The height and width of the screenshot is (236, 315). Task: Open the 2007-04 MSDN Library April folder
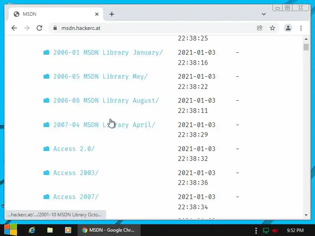[104, 125]
